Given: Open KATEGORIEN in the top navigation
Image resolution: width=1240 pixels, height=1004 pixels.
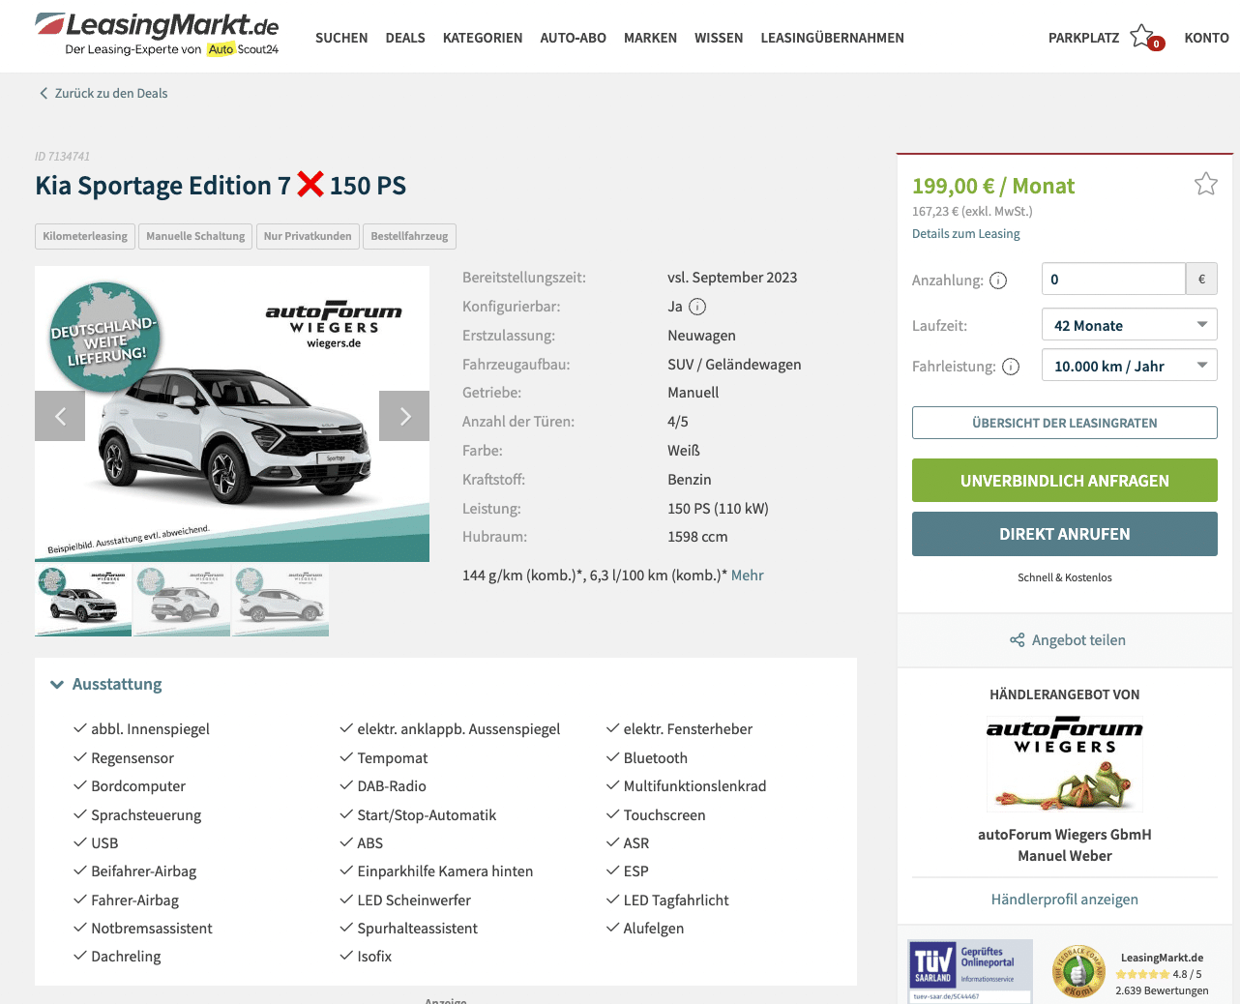Looking at the screenshot, I should [x=483, y=38].
